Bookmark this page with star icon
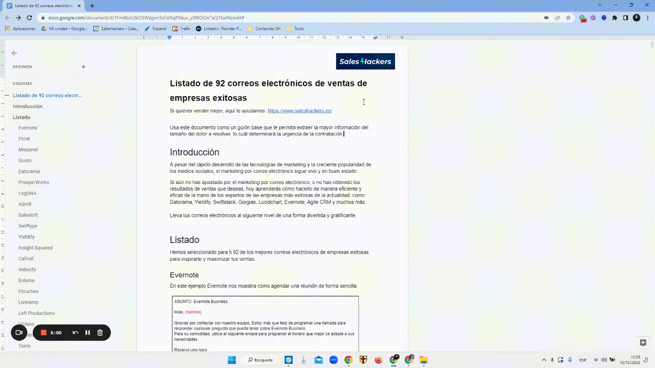 click(569, 17)
